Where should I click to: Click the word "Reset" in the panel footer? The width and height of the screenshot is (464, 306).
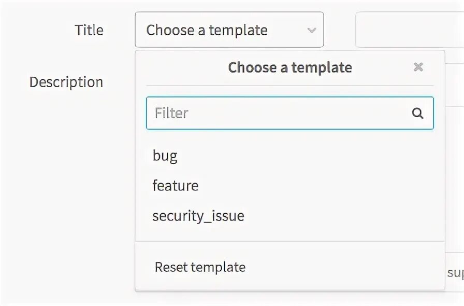click(171, 267)
